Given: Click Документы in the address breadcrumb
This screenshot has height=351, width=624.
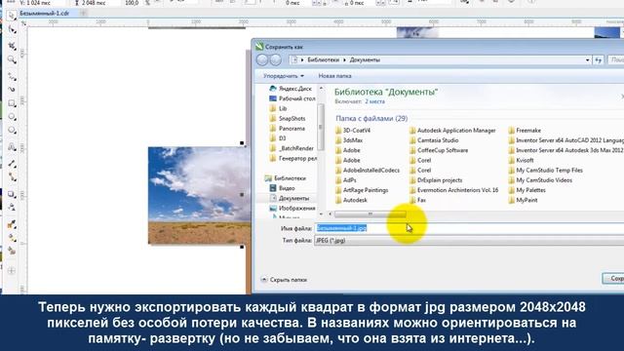Looking at the screenshot, I should 365,60.
